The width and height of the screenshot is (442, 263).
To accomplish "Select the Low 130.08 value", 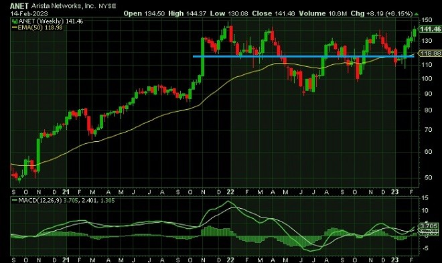I will (x=229, y=13).
